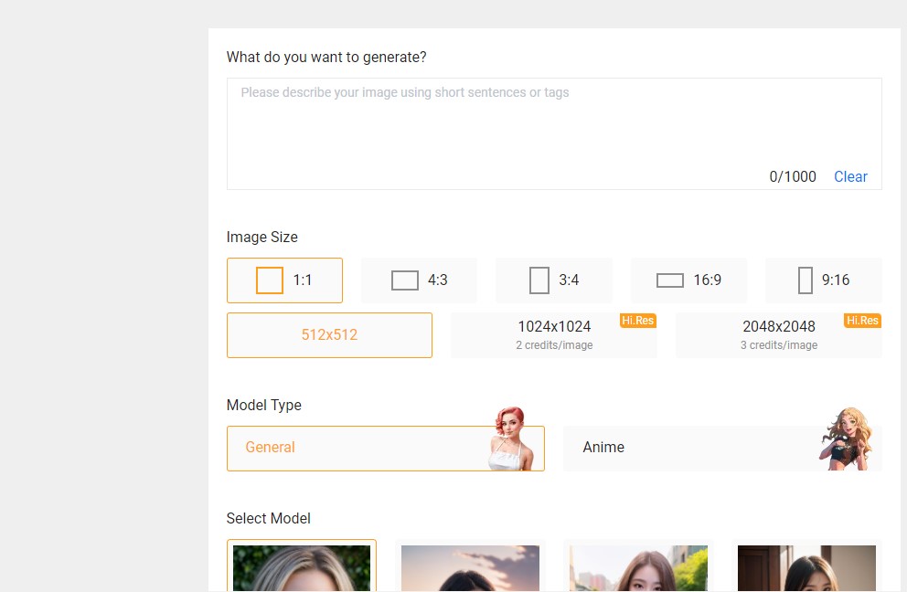Select 1024x1024 at 2 credits/image

[554, 335]
